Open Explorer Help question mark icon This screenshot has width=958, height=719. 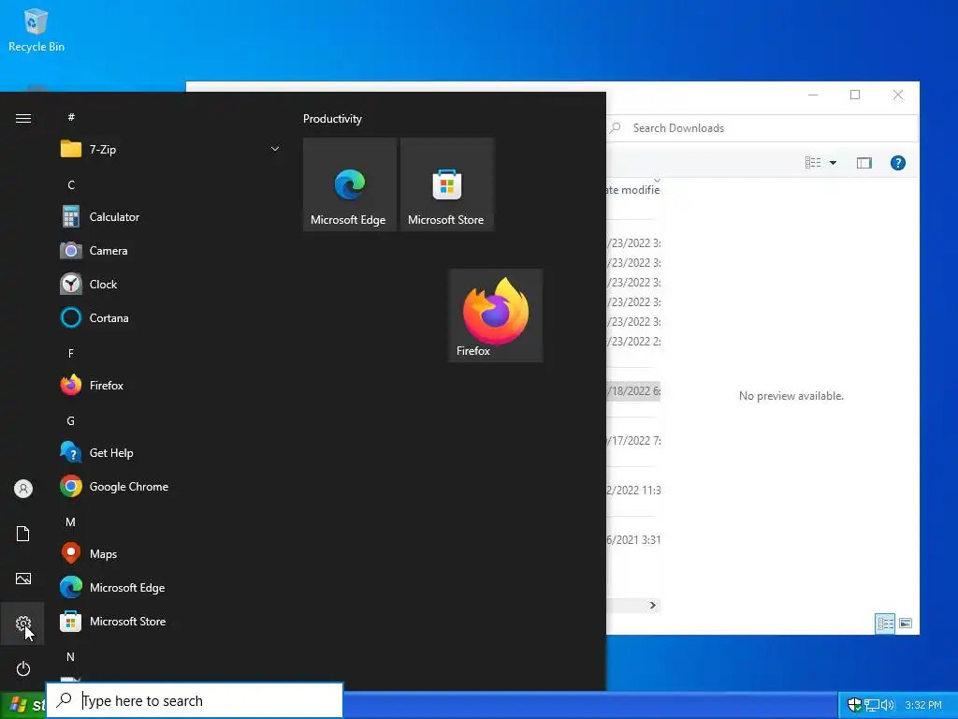897,163
